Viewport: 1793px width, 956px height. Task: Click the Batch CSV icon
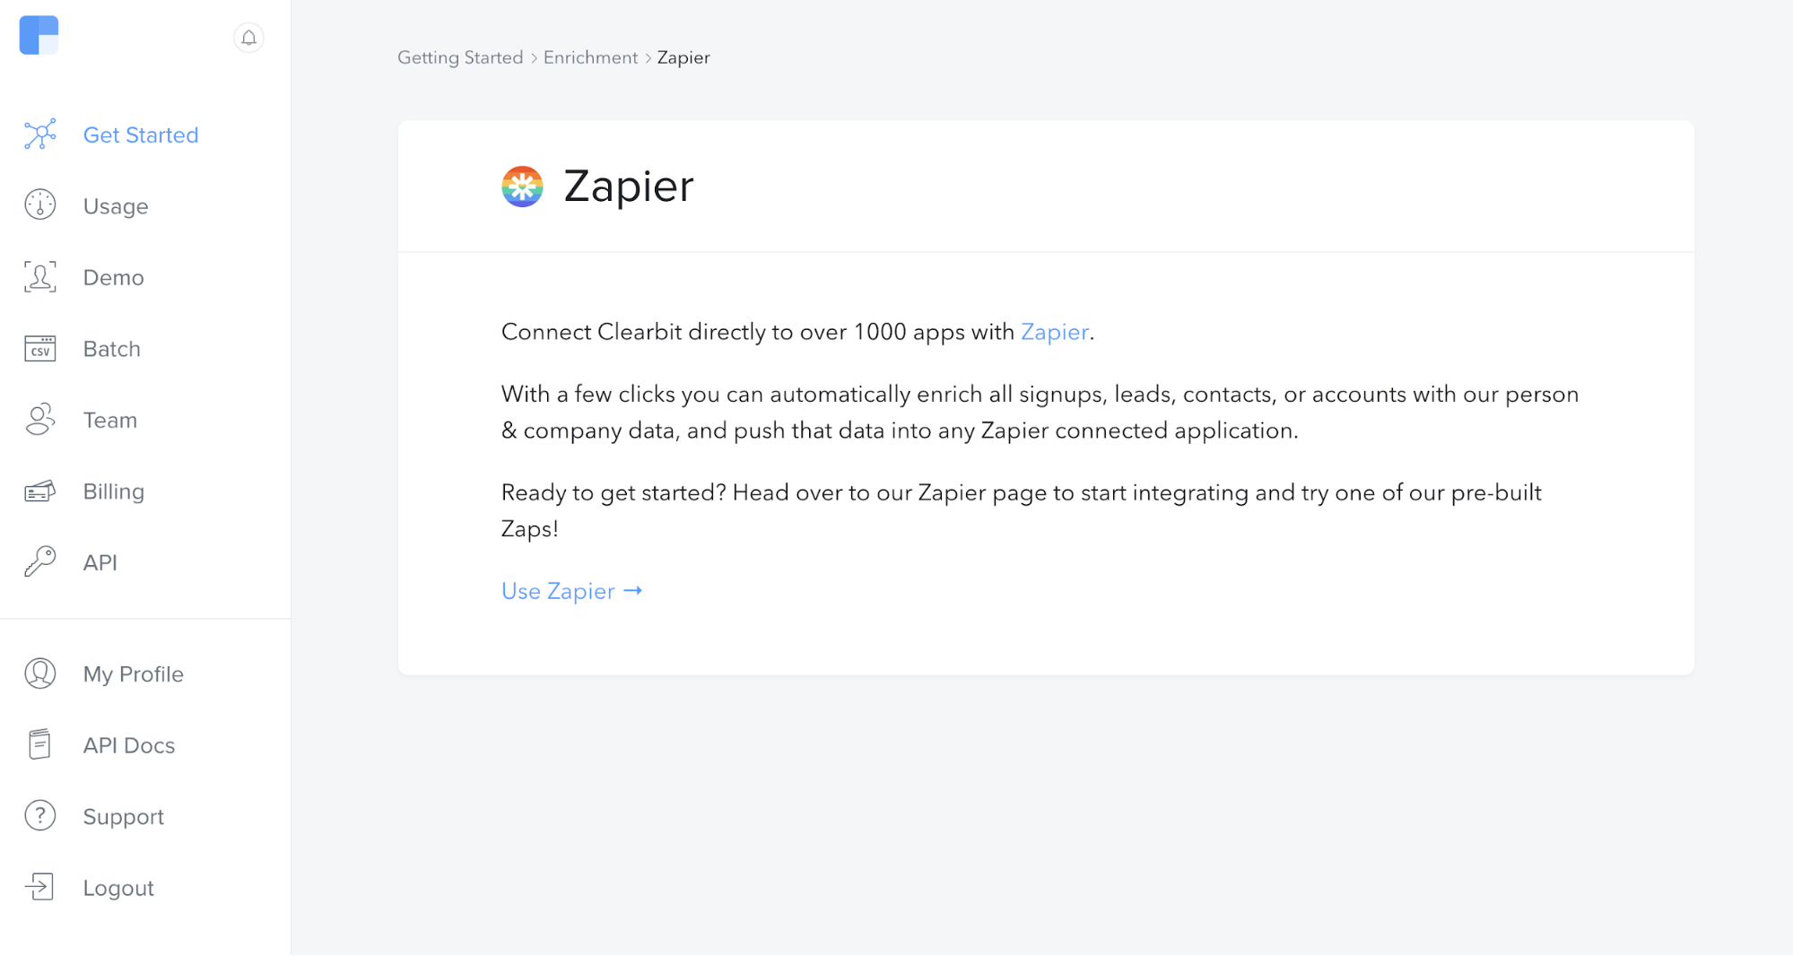(x=40, y=349)
